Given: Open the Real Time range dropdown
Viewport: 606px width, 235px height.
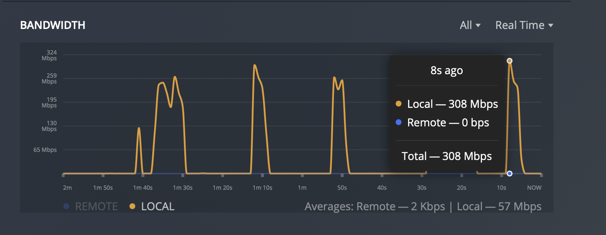Looking at the screenshot, I should [524, 25].
